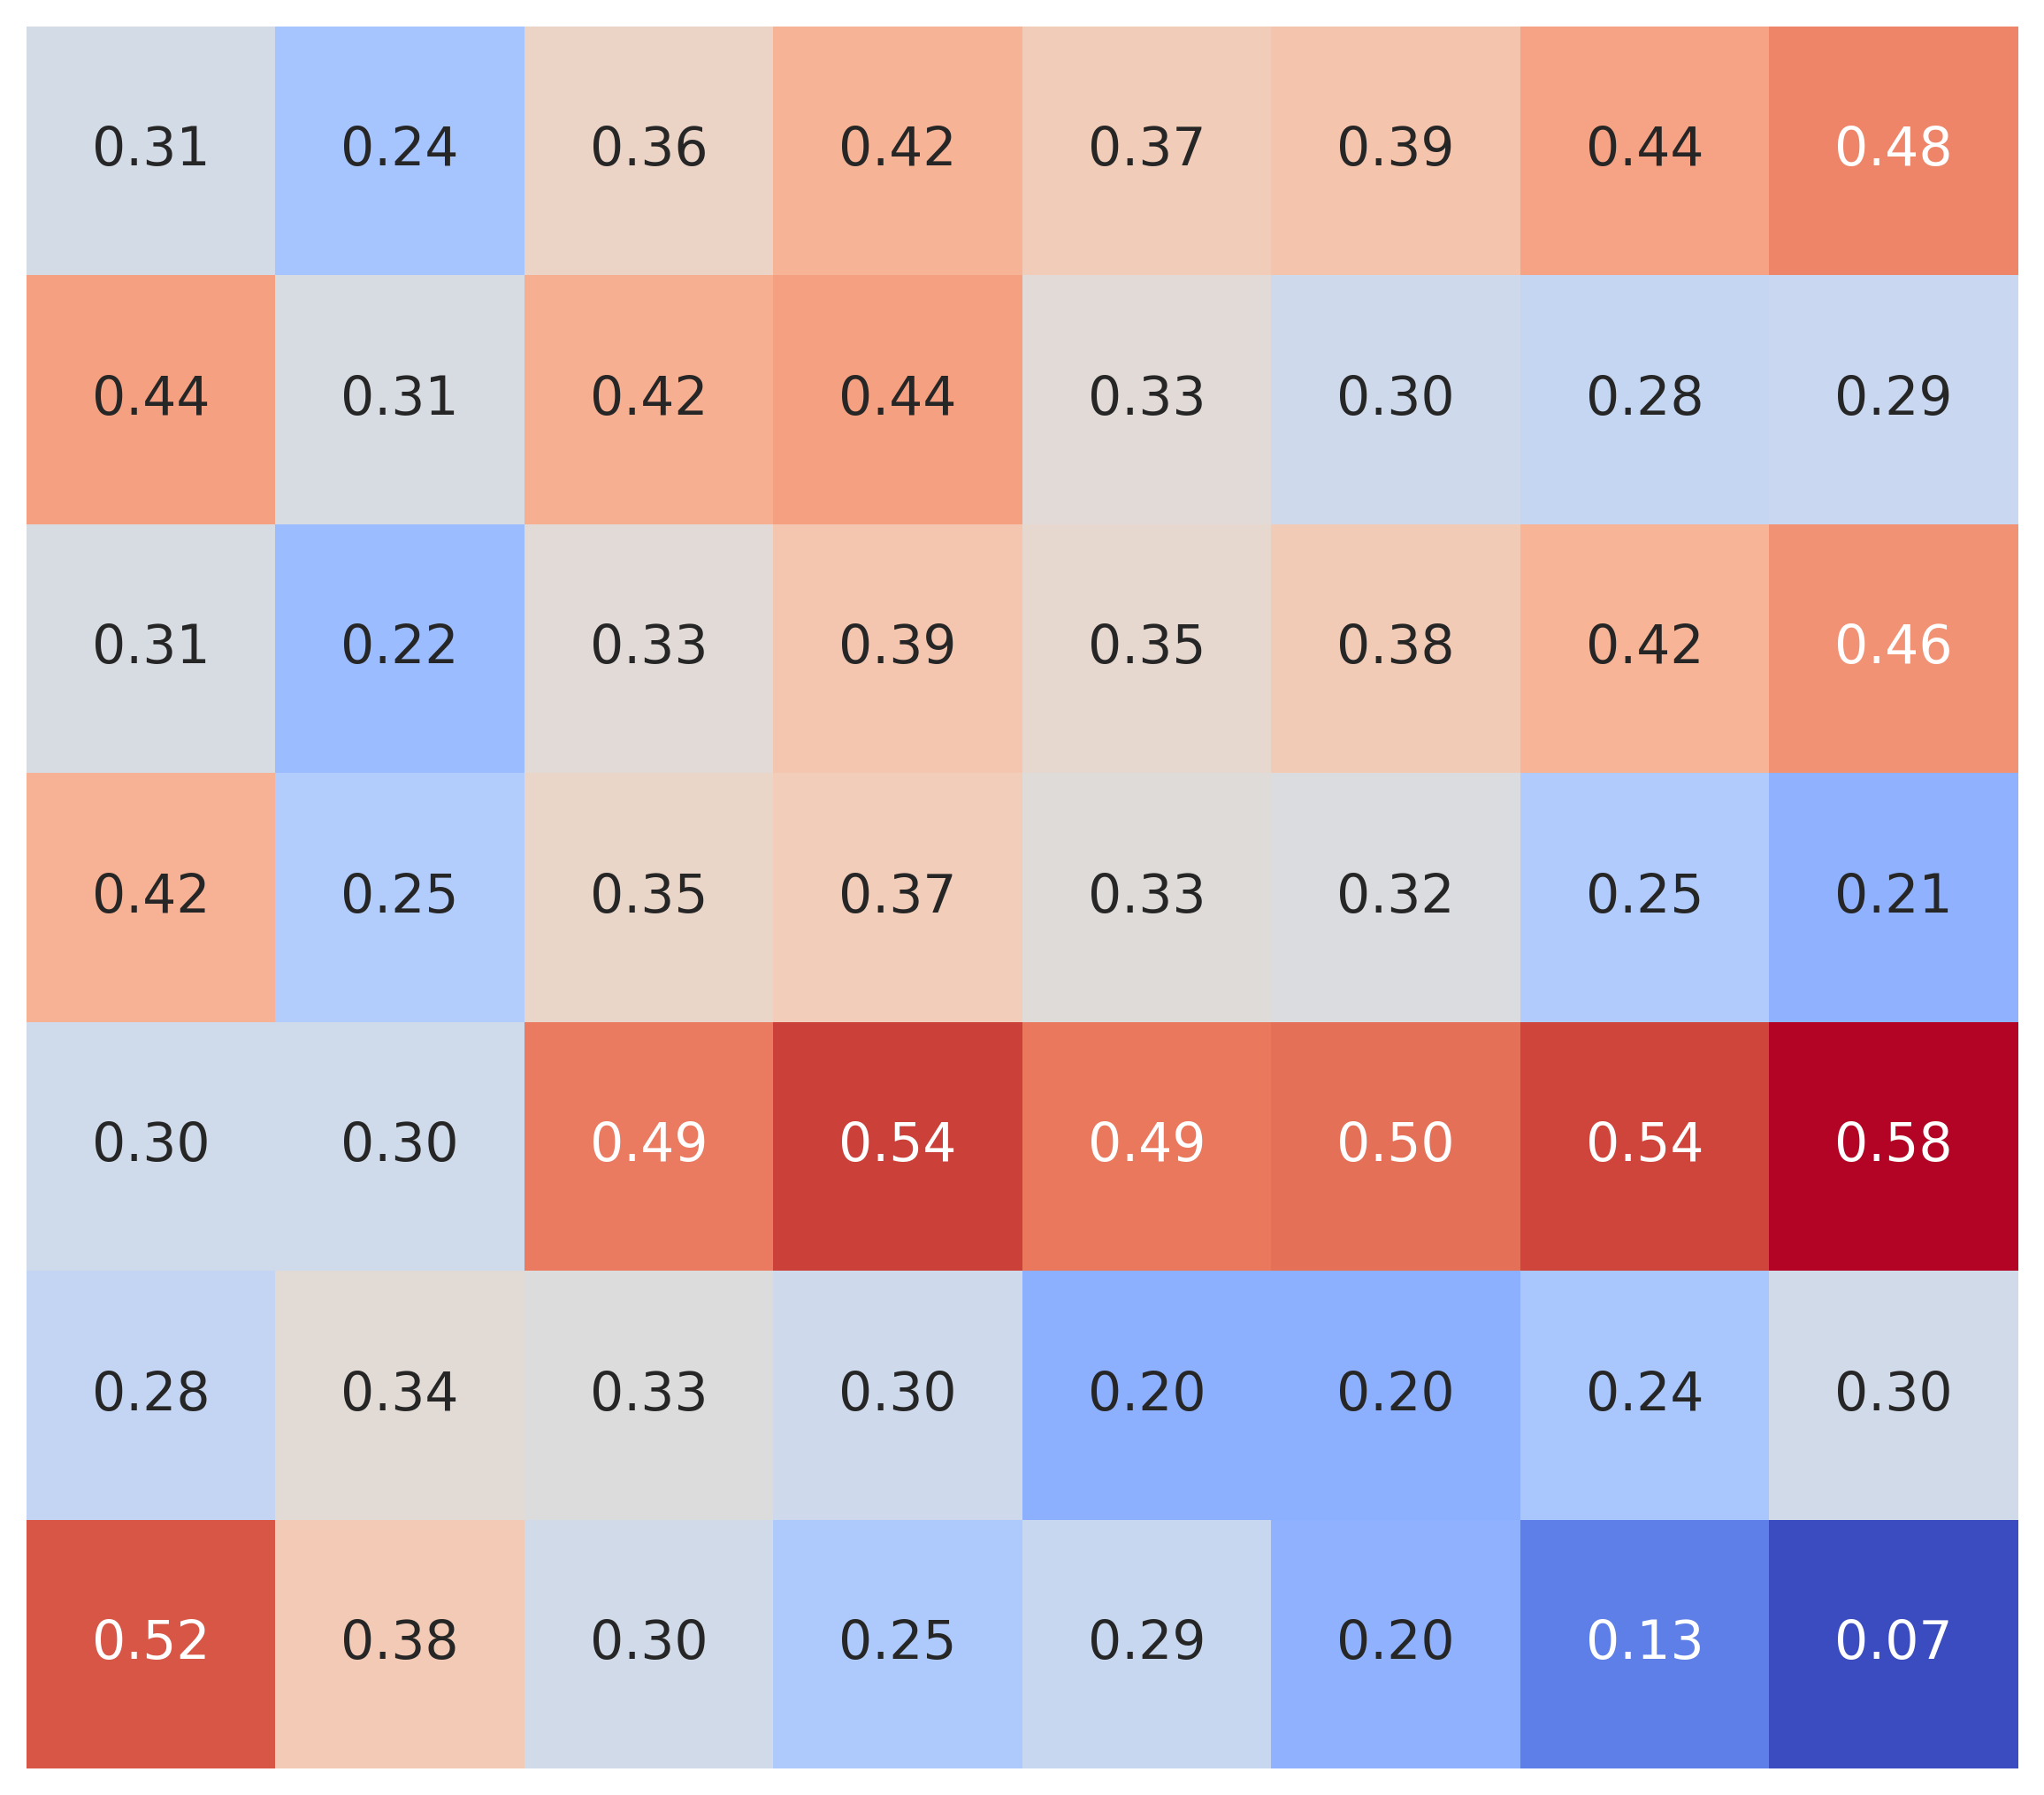The width and height of the screenshot is (2044, 1795).
Task: Click the 0.39 cell in the top row
Action: click(x=1395, y=149)
